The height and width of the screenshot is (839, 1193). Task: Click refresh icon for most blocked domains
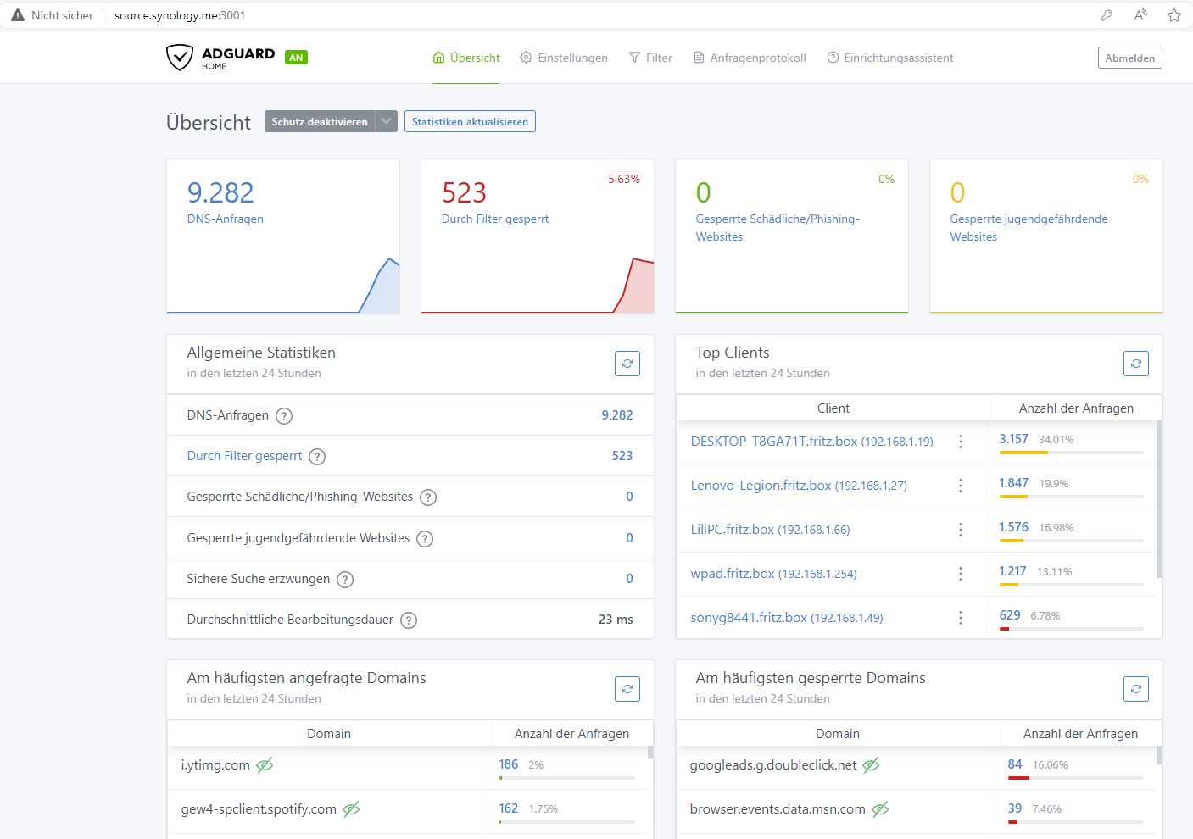(x=1135, y=689)
